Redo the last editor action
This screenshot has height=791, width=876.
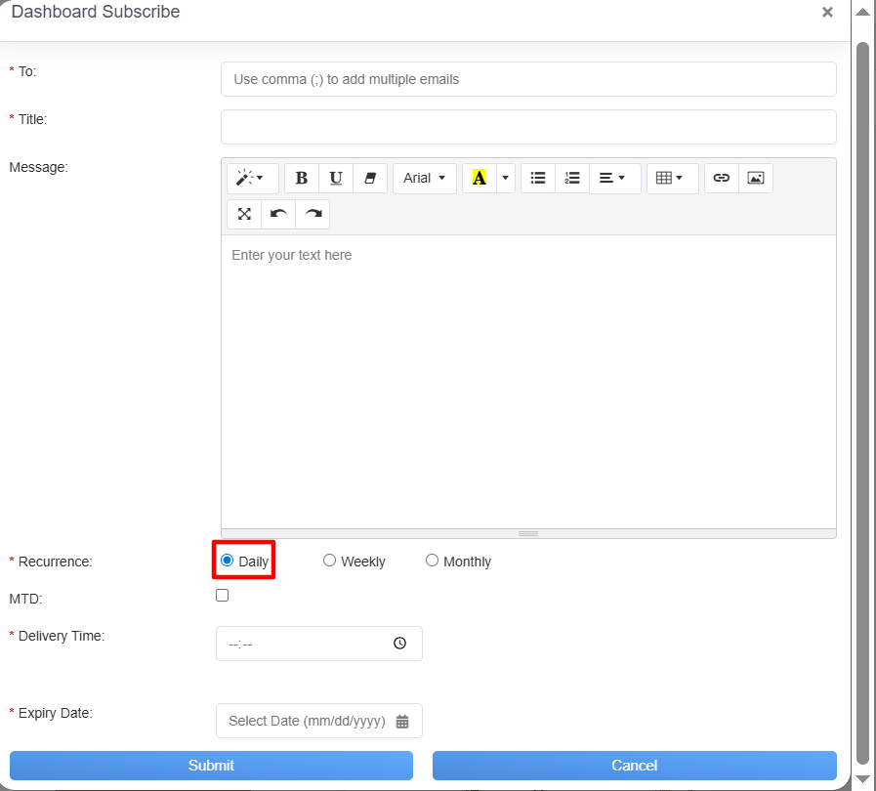pyautogui.click(x=313, y=214)
